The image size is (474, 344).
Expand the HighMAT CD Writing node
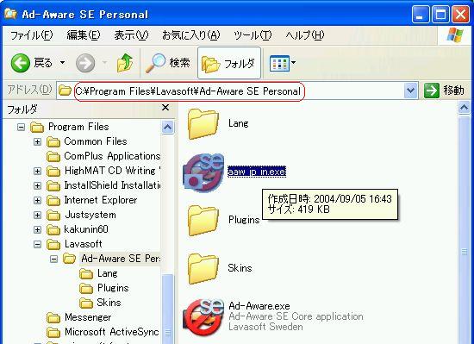pyautogui.click(x=37, y=171)
